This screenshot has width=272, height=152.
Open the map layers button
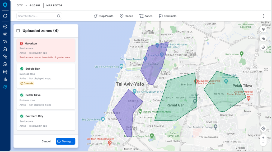pyautogui.click(x=263, y=29)
